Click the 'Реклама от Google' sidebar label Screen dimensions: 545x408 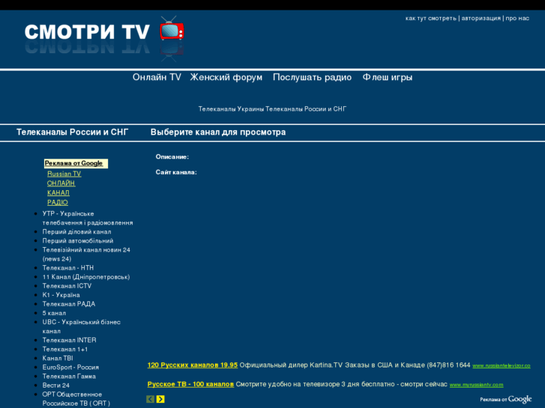[76, 163]
